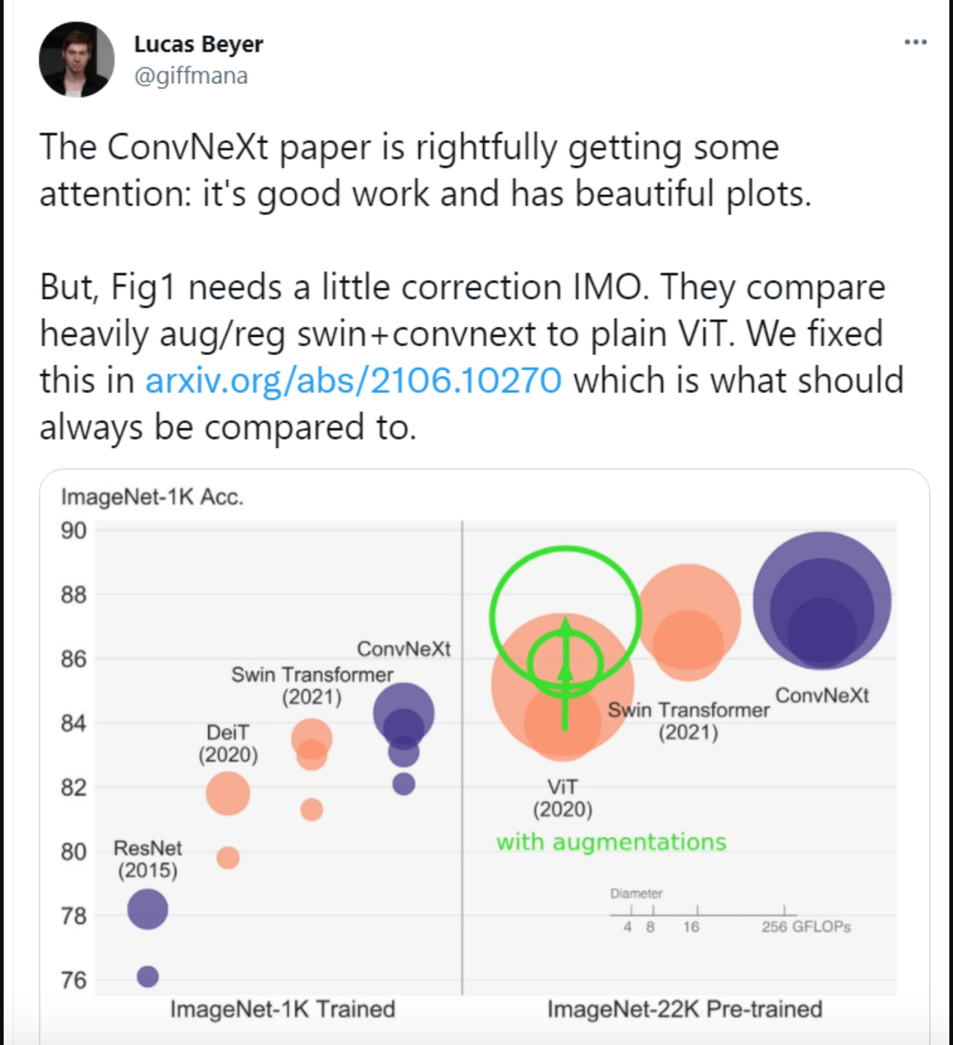
Task: Open the attached ImageNet accuracy chart image
Action: [x=485, y=756]
